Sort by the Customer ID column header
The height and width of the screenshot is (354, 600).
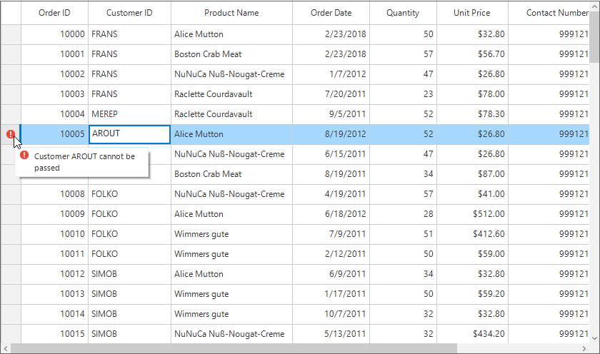[130, 13]
